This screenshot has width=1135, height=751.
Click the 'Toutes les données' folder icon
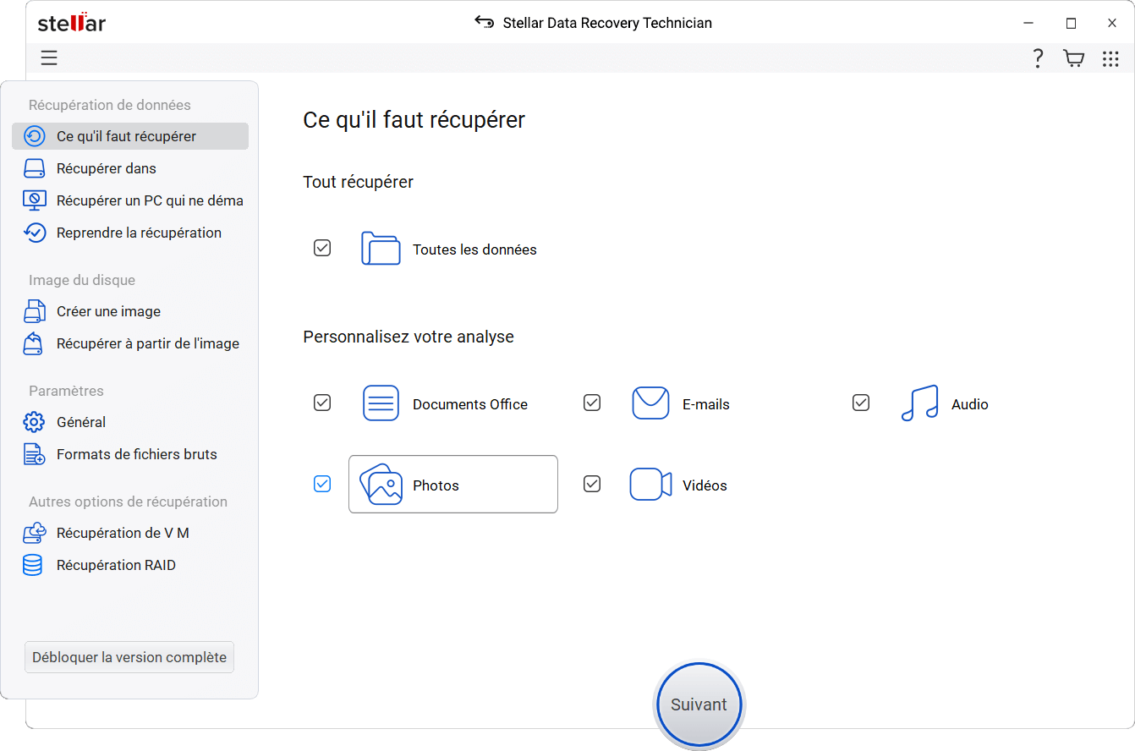pos(381,249)
